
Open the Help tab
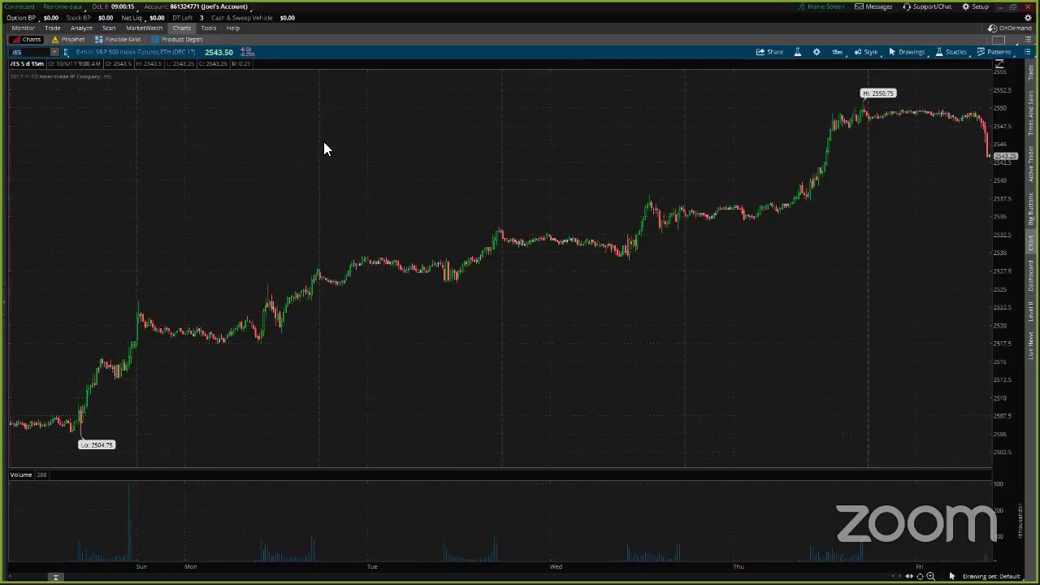coord(233,28)
